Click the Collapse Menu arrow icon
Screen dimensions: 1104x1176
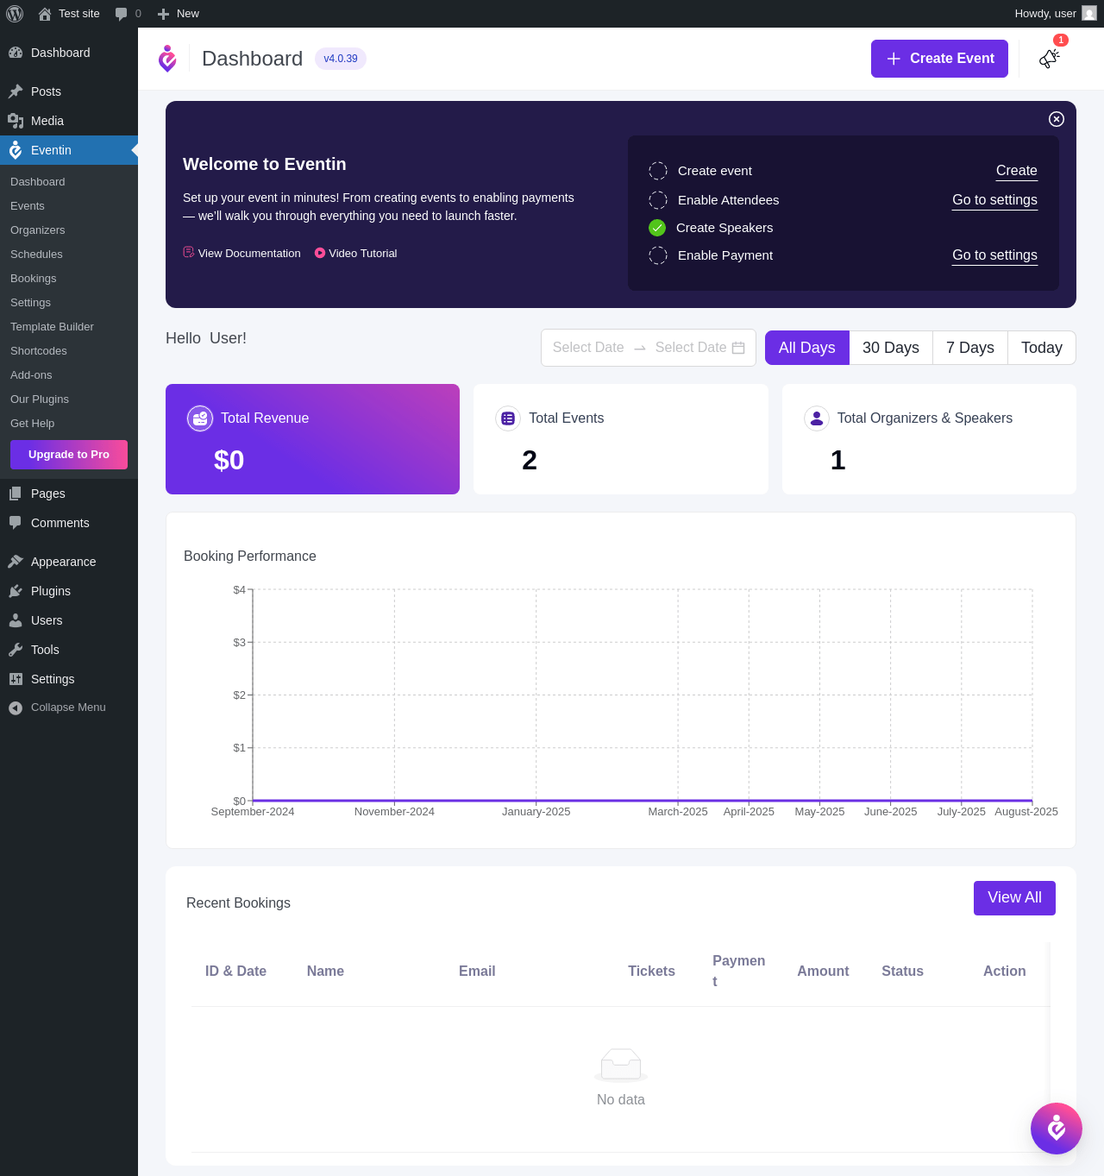[16, 707]
